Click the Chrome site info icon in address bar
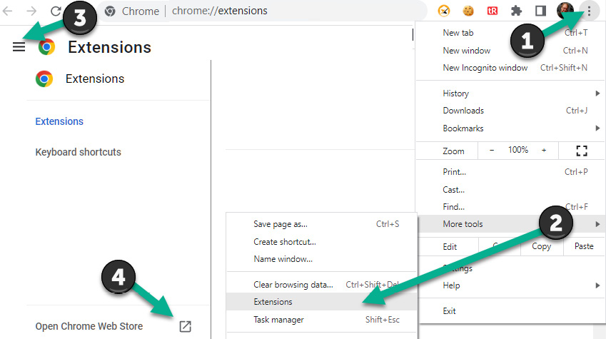Viewport: 606px width, 339px height. pyautogui.click(x=110, y=11)
